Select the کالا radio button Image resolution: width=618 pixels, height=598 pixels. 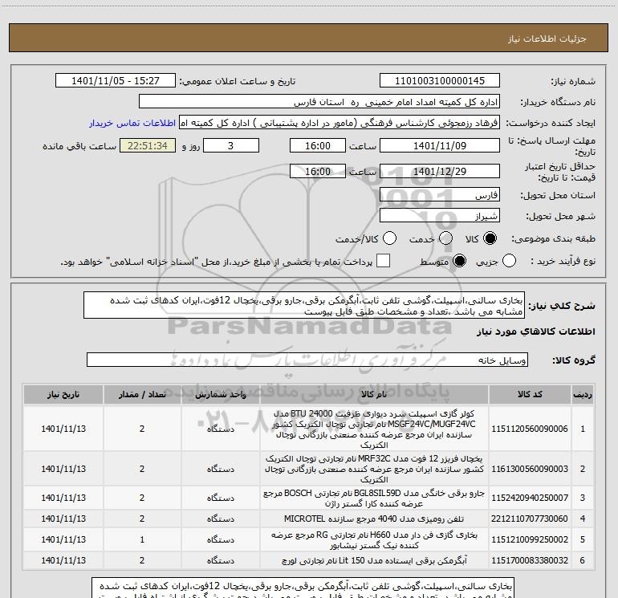pos(490,238)
